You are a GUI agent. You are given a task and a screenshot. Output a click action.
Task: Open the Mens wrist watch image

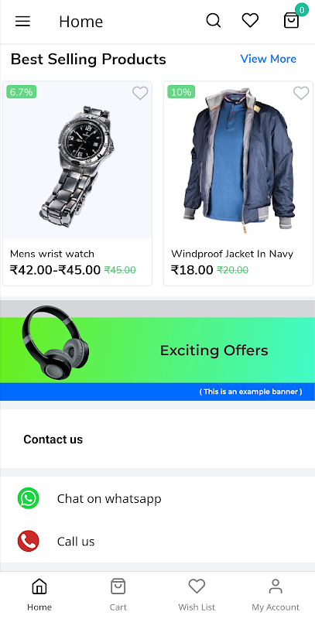pos(77,160)
